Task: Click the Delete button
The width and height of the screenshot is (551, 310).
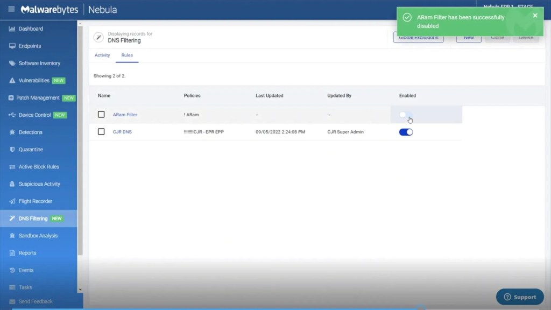Action: pyautogui.click(x=526, y=37)
